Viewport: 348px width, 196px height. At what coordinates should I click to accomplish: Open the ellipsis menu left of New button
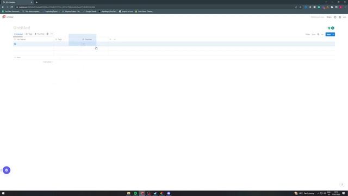tap(322, 34)
